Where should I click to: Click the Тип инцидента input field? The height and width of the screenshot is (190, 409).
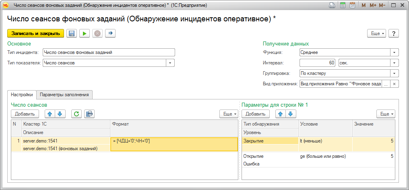109,52
